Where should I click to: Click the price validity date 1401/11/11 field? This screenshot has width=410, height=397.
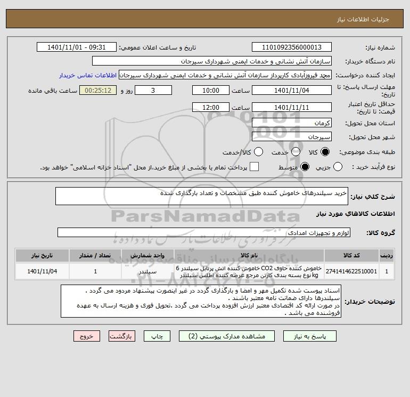292,107
